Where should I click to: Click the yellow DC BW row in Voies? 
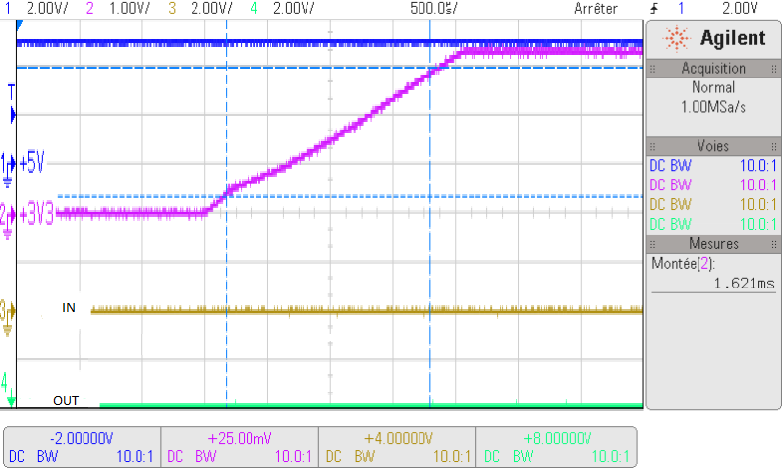[x=713, y=205]
